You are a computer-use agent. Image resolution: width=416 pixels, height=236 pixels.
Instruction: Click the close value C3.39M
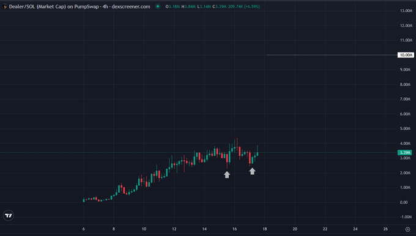point(220,7)
